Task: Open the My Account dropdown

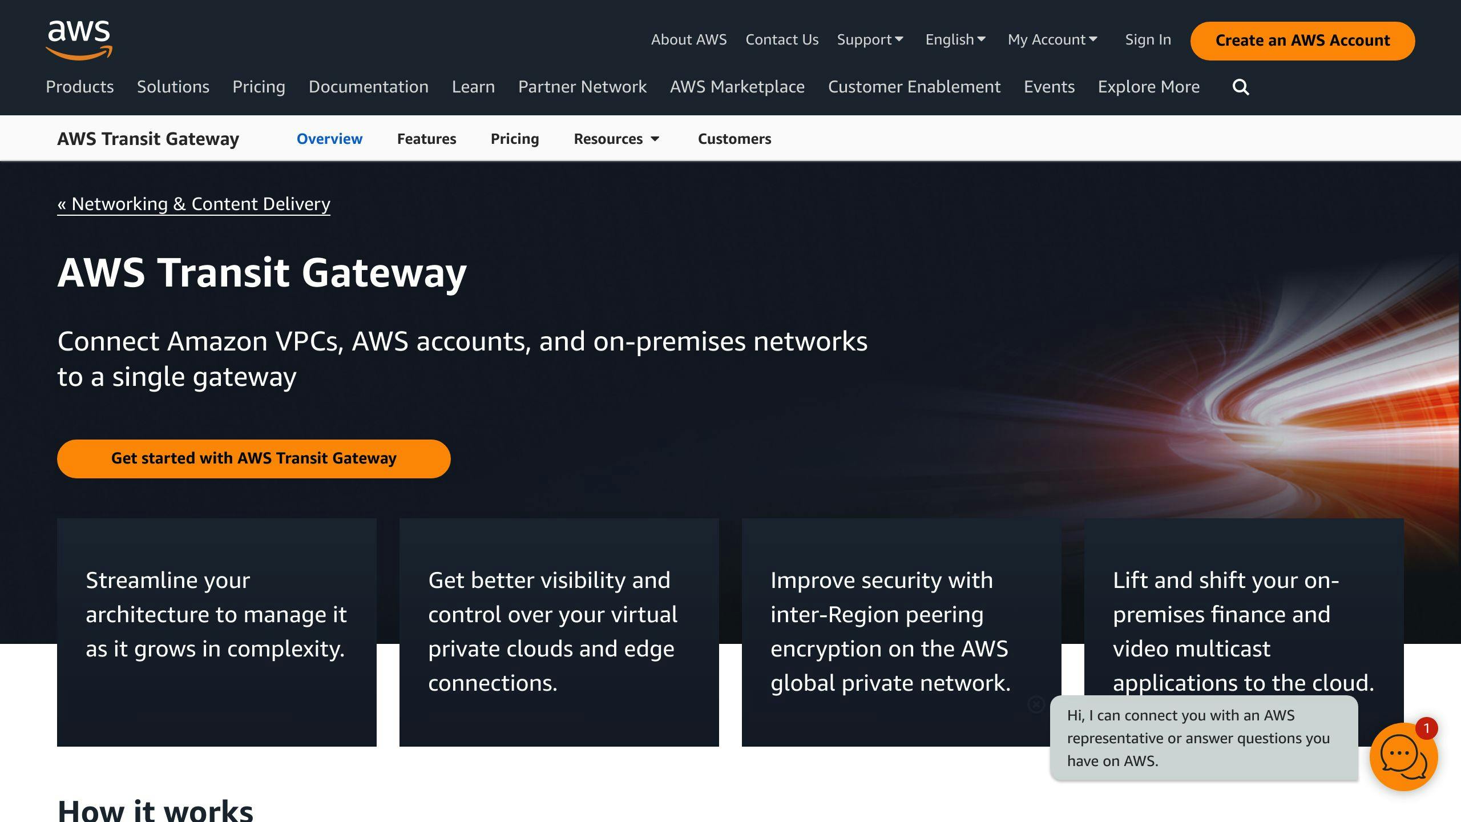Action: (1052, 38)
